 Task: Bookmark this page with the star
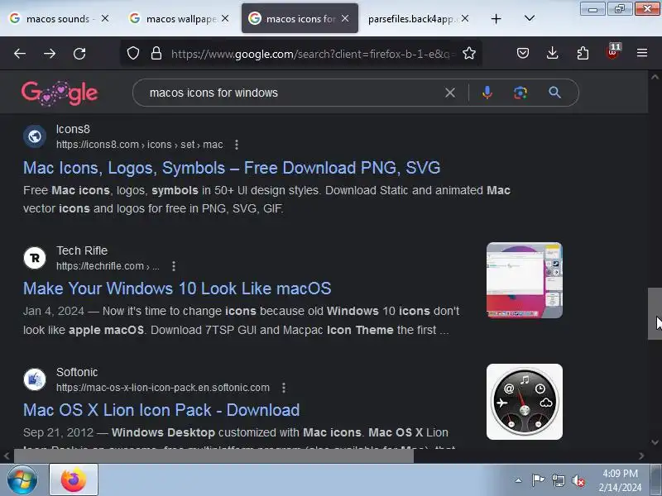(469, 53)
